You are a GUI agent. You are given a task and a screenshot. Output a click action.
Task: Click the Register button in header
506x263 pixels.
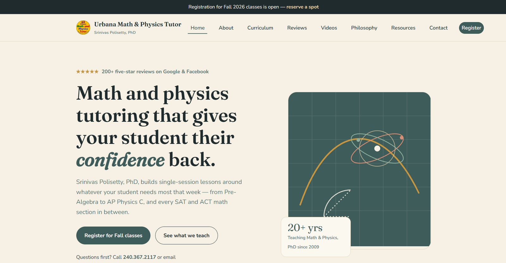471,28
